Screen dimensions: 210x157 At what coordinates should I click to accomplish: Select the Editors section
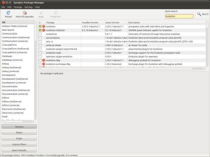coord(18,98)
